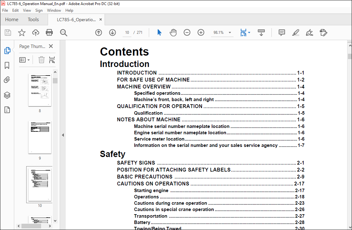Open Page Thumbnails pane in left sidebar
This screenshot has width=352, height=230.
(7, 51)
